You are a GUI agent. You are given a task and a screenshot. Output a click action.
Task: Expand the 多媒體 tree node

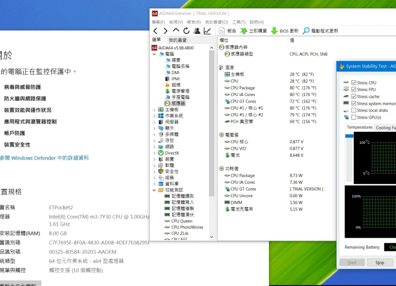[155, 134]
